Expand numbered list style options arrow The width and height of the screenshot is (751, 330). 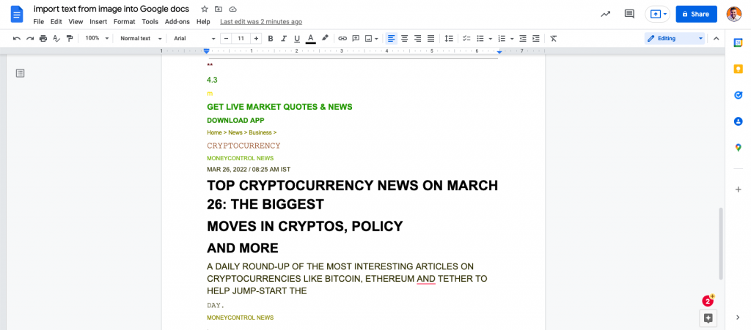512,39
